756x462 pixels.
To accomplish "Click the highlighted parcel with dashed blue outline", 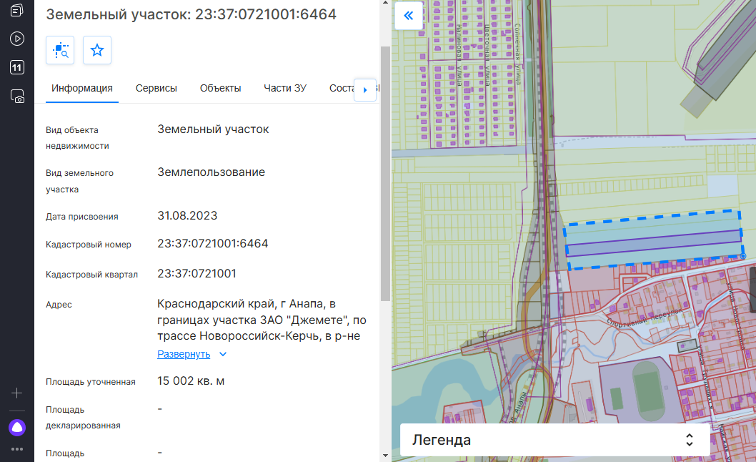I will tap(653, 240).
